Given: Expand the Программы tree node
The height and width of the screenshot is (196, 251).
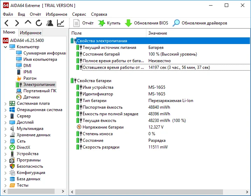Looking at the screenshot, I should point(6,160).
